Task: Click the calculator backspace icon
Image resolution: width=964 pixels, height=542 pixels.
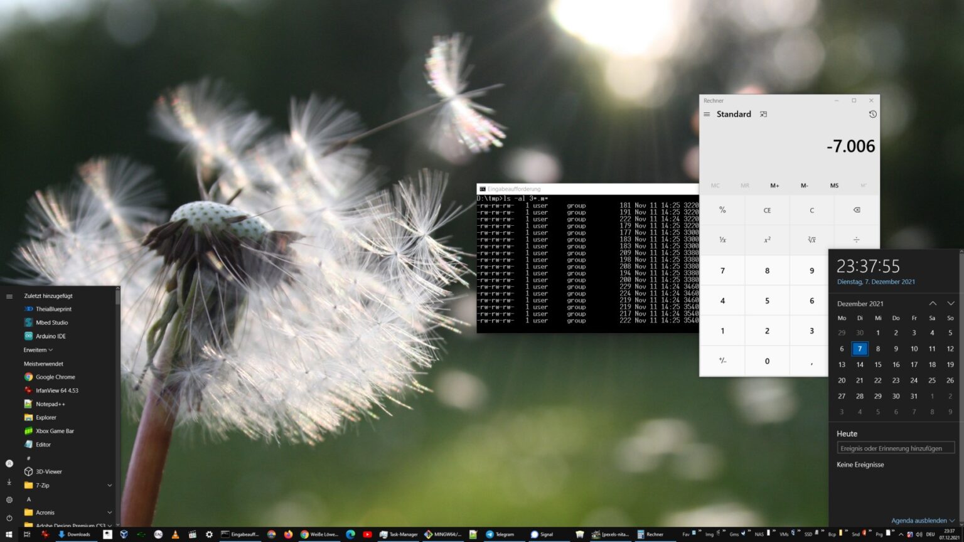Action: pos(856,210)
